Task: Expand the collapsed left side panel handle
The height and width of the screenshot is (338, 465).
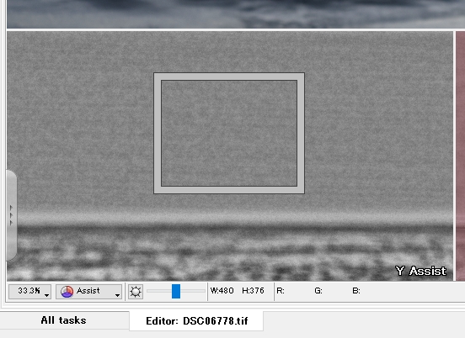Action: pyautogui.click(x=11, y=215)
